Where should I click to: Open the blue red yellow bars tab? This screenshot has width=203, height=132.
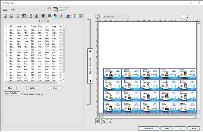62,16
